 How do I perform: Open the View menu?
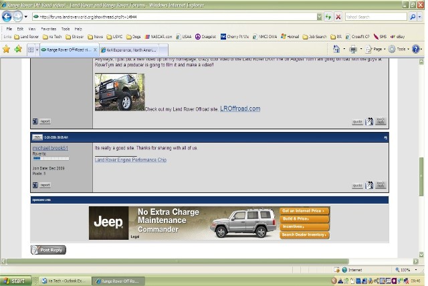point(32,29)
